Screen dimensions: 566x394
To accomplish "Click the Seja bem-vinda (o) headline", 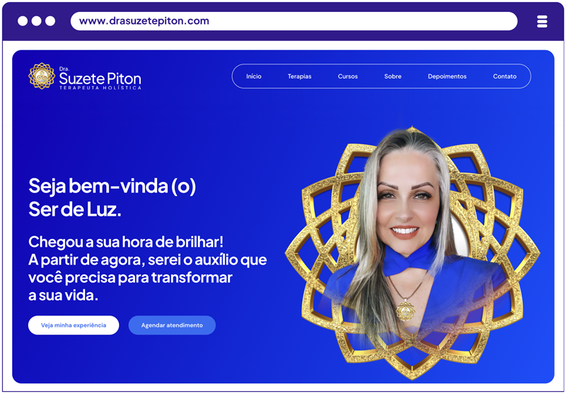I will pos(112,187).
